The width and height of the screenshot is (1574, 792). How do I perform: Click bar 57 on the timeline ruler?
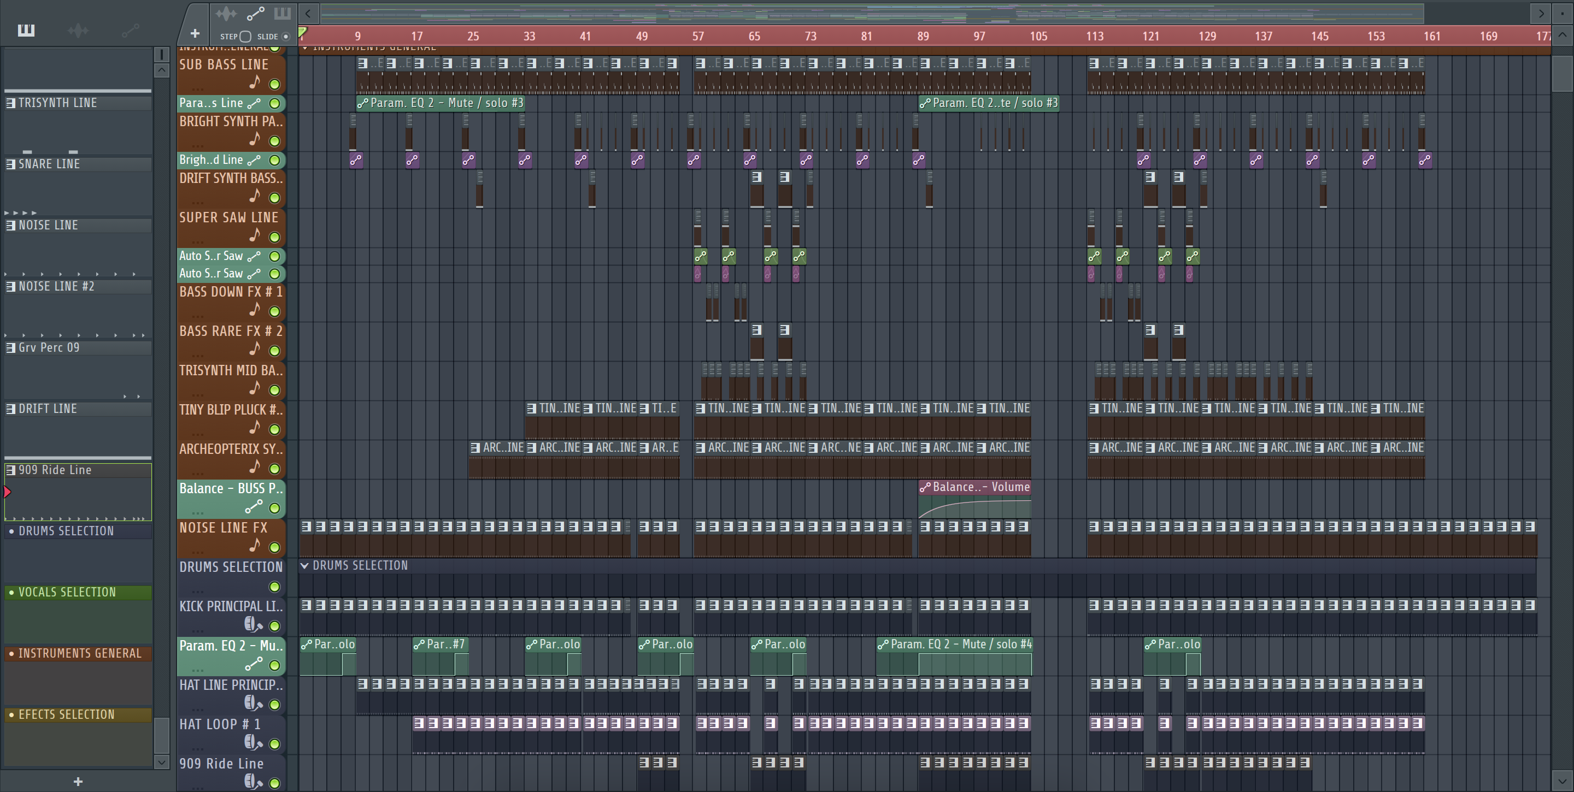point(698,36)
